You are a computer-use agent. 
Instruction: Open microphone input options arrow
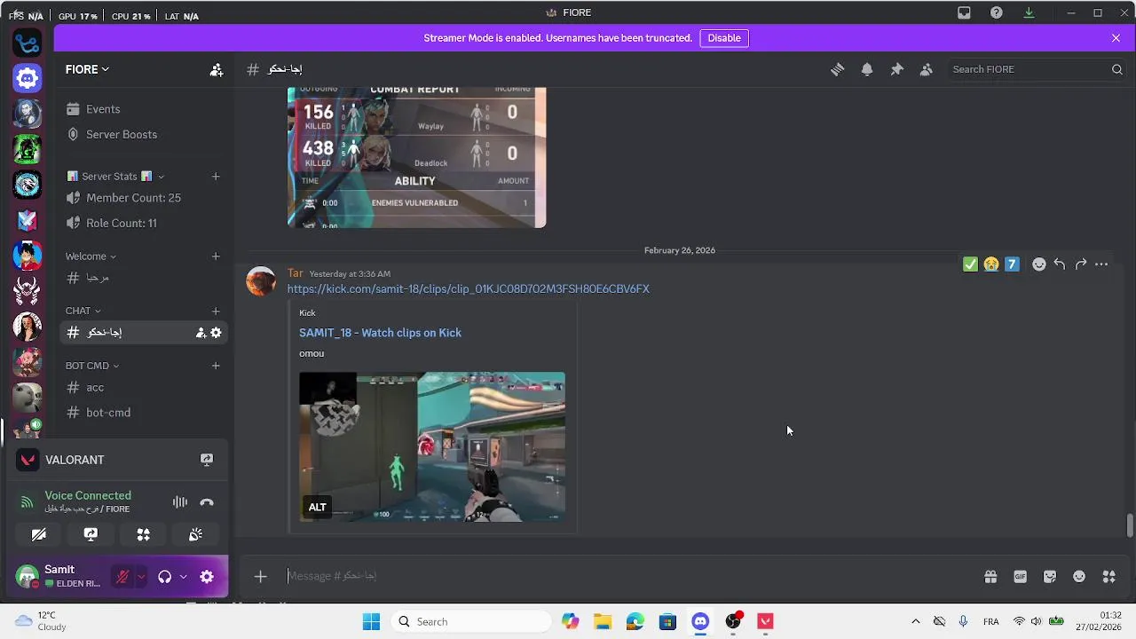[140, 577]
